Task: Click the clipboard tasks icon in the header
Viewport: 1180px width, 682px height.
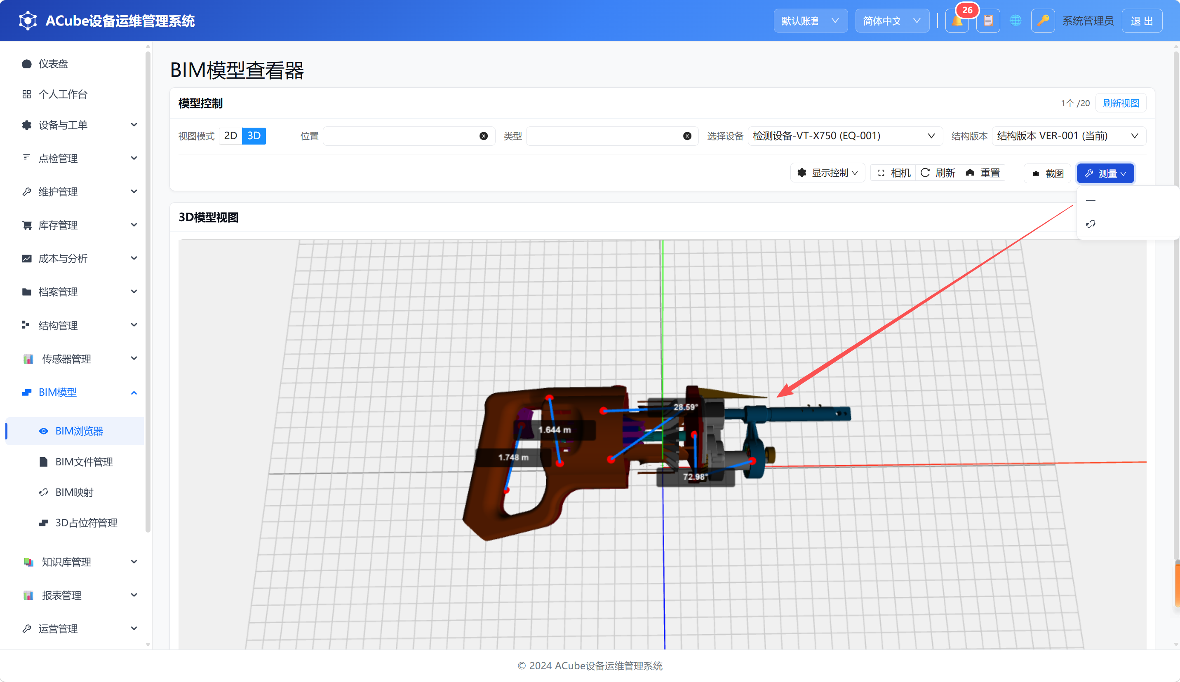Action: click(x=988, y=21)
